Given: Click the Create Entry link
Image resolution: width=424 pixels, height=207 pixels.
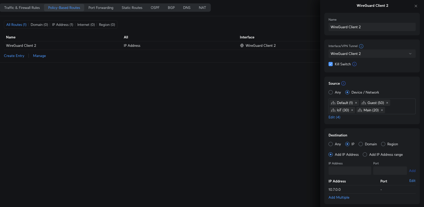Looking at the screenshot, I should click(x=14, y=56).
